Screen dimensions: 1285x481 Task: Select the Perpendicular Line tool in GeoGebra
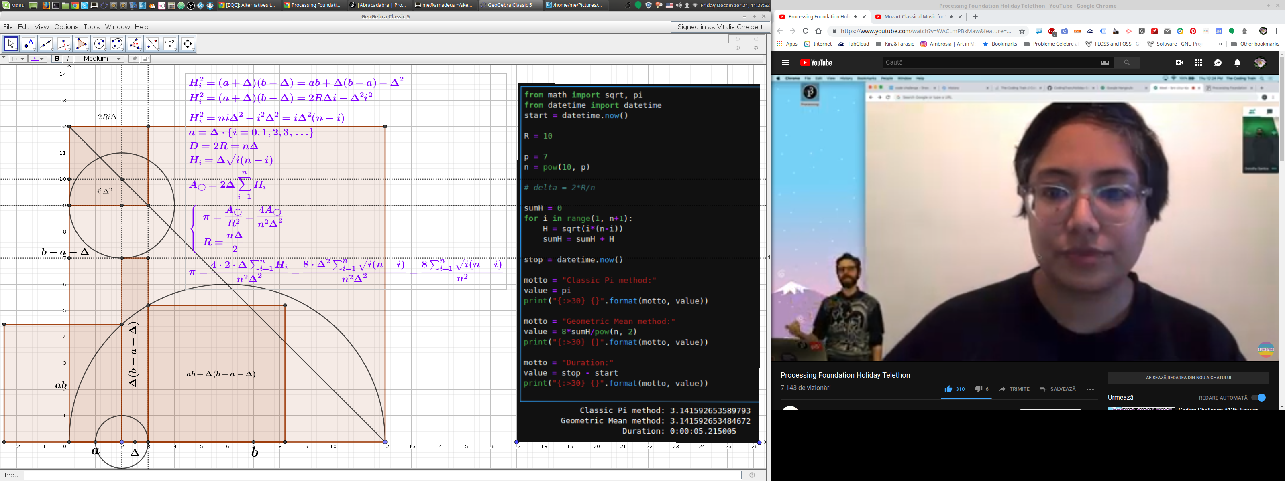64,44
